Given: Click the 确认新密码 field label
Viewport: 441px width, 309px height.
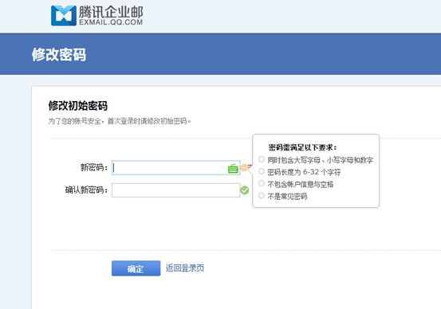Looking at the screenshot, I should pos(86,190).
